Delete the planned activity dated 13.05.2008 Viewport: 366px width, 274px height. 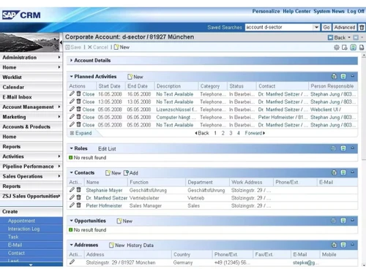[x=78, y=102]
